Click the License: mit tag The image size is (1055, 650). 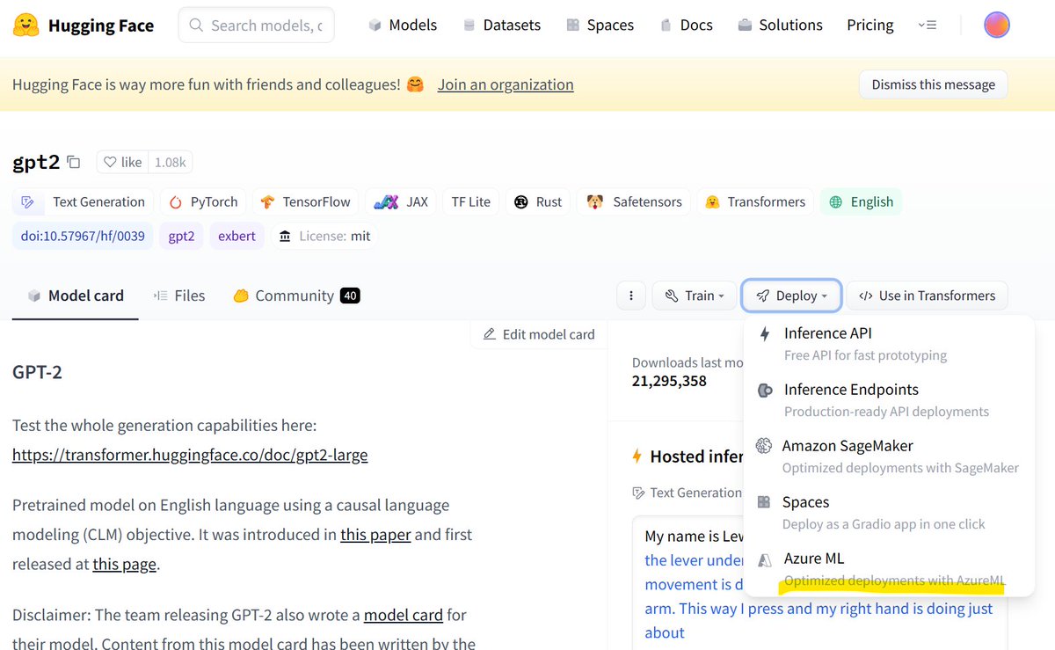[x=324, y=236]
